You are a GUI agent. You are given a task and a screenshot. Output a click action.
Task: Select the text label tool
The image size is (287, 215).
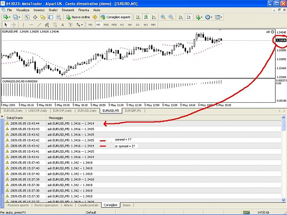point(70,25)
